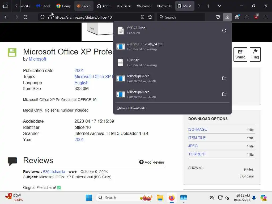The height and width of the screenshot is (204, 272).
Task: Click the Flag button
Action: (x=255, y=54)
